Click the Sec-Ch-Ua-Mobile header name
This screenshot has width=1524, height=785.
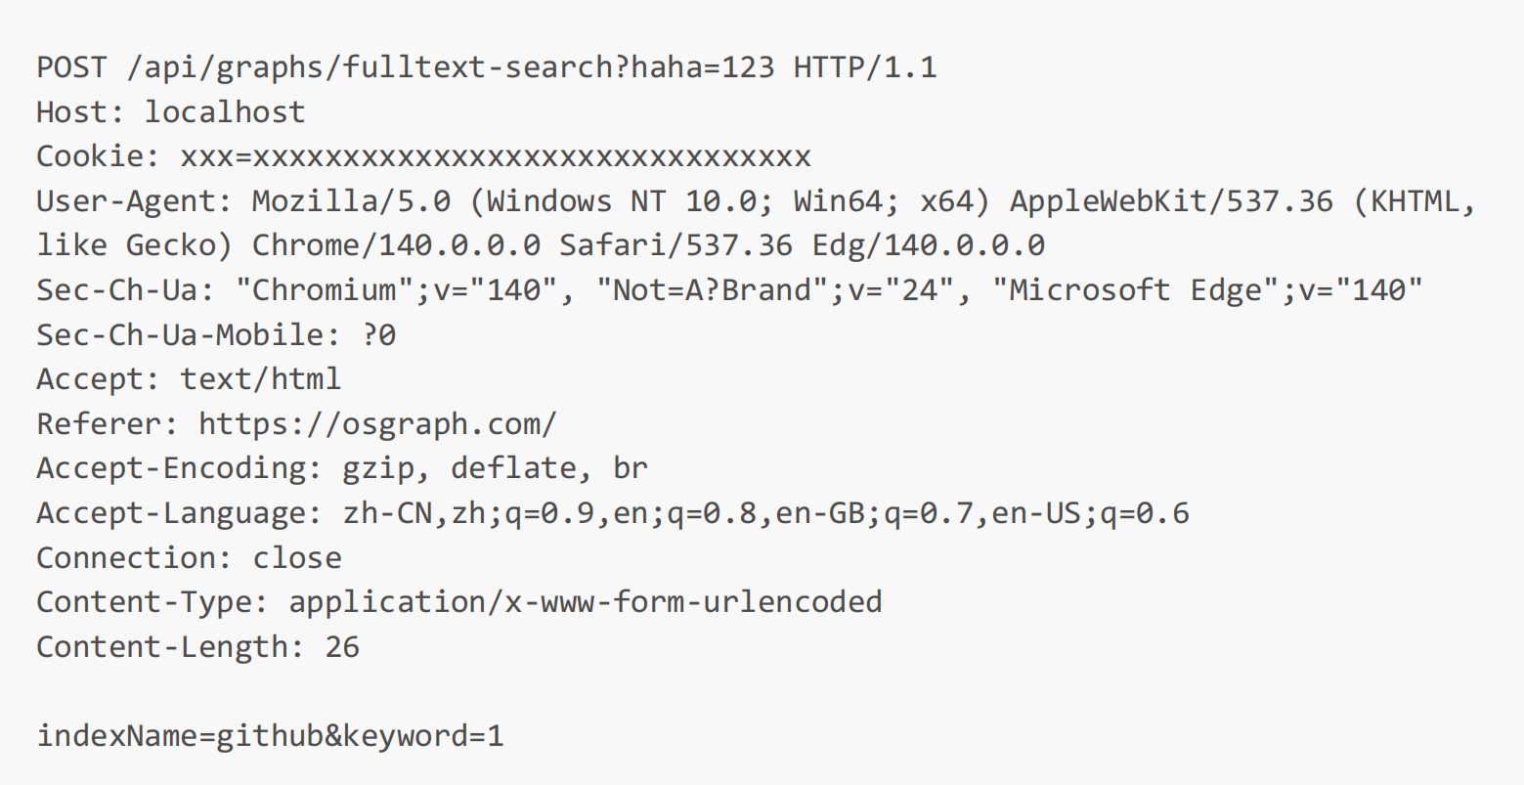(x=180, y=334)
